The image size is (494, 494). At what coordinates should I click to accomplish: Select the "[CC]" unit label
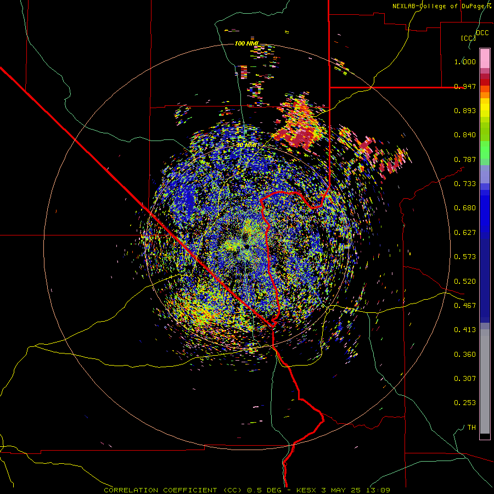pyautogui.click(x=468, y=38)
